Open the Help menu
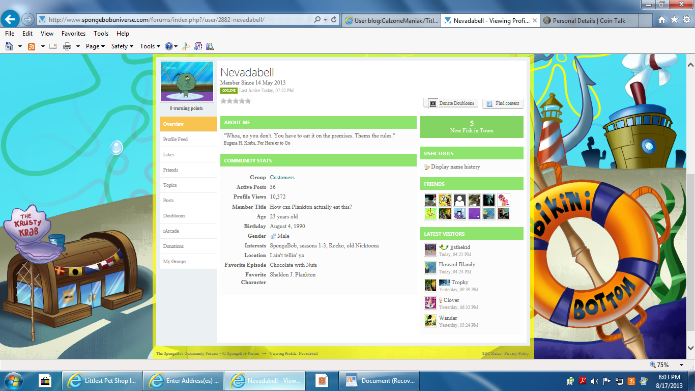This screenshot has height=391, width=695. pos(123,34)
